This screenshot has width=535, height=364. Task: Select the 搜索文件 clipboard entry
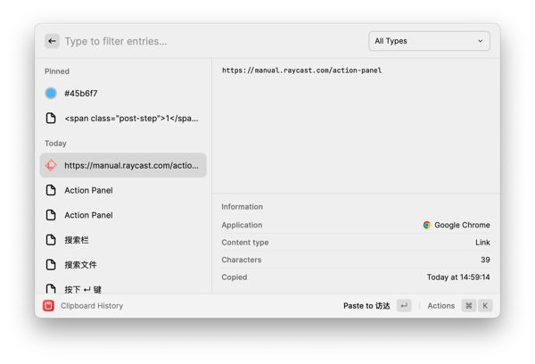tap(123, 265)
